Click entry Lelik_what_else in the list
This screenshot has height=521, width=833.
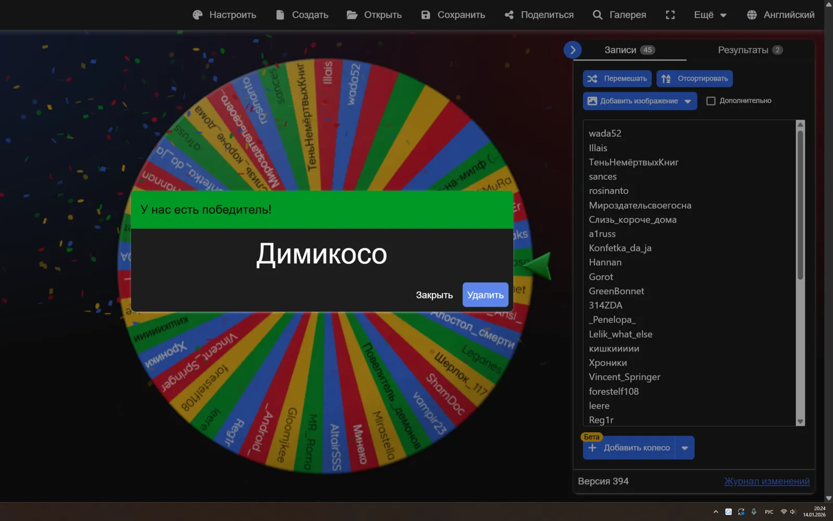point(621,334)
